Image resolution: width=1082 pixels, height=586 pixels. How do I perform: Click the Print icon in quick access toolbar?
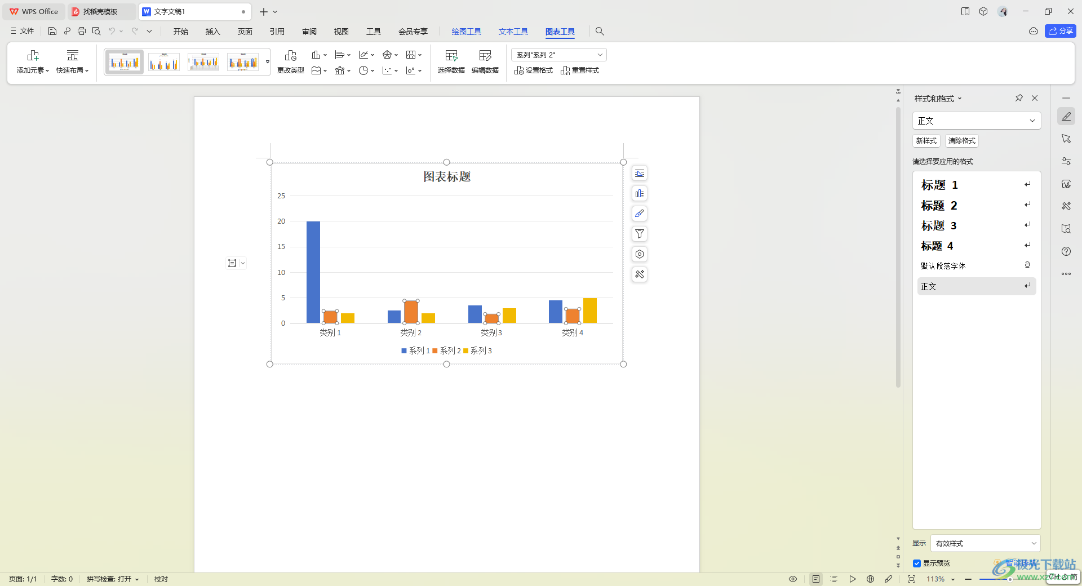click(x=82, y=32)
